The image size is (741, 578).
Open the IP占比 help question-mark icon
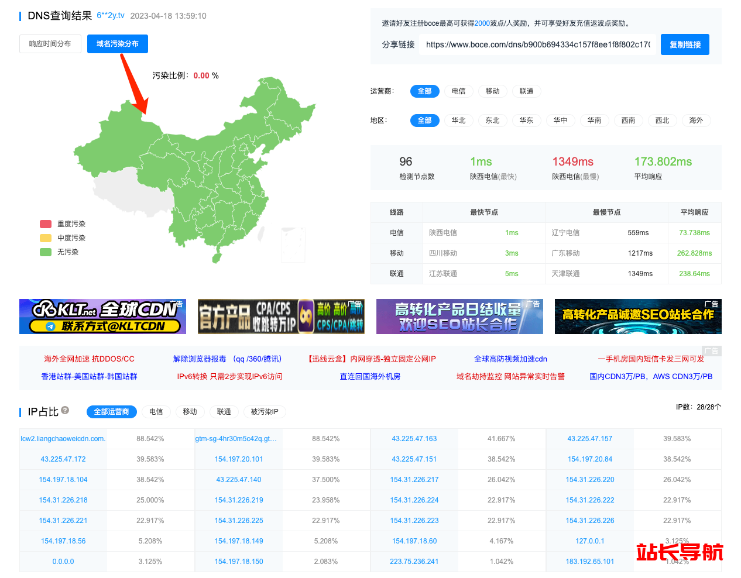click(65, 411)
